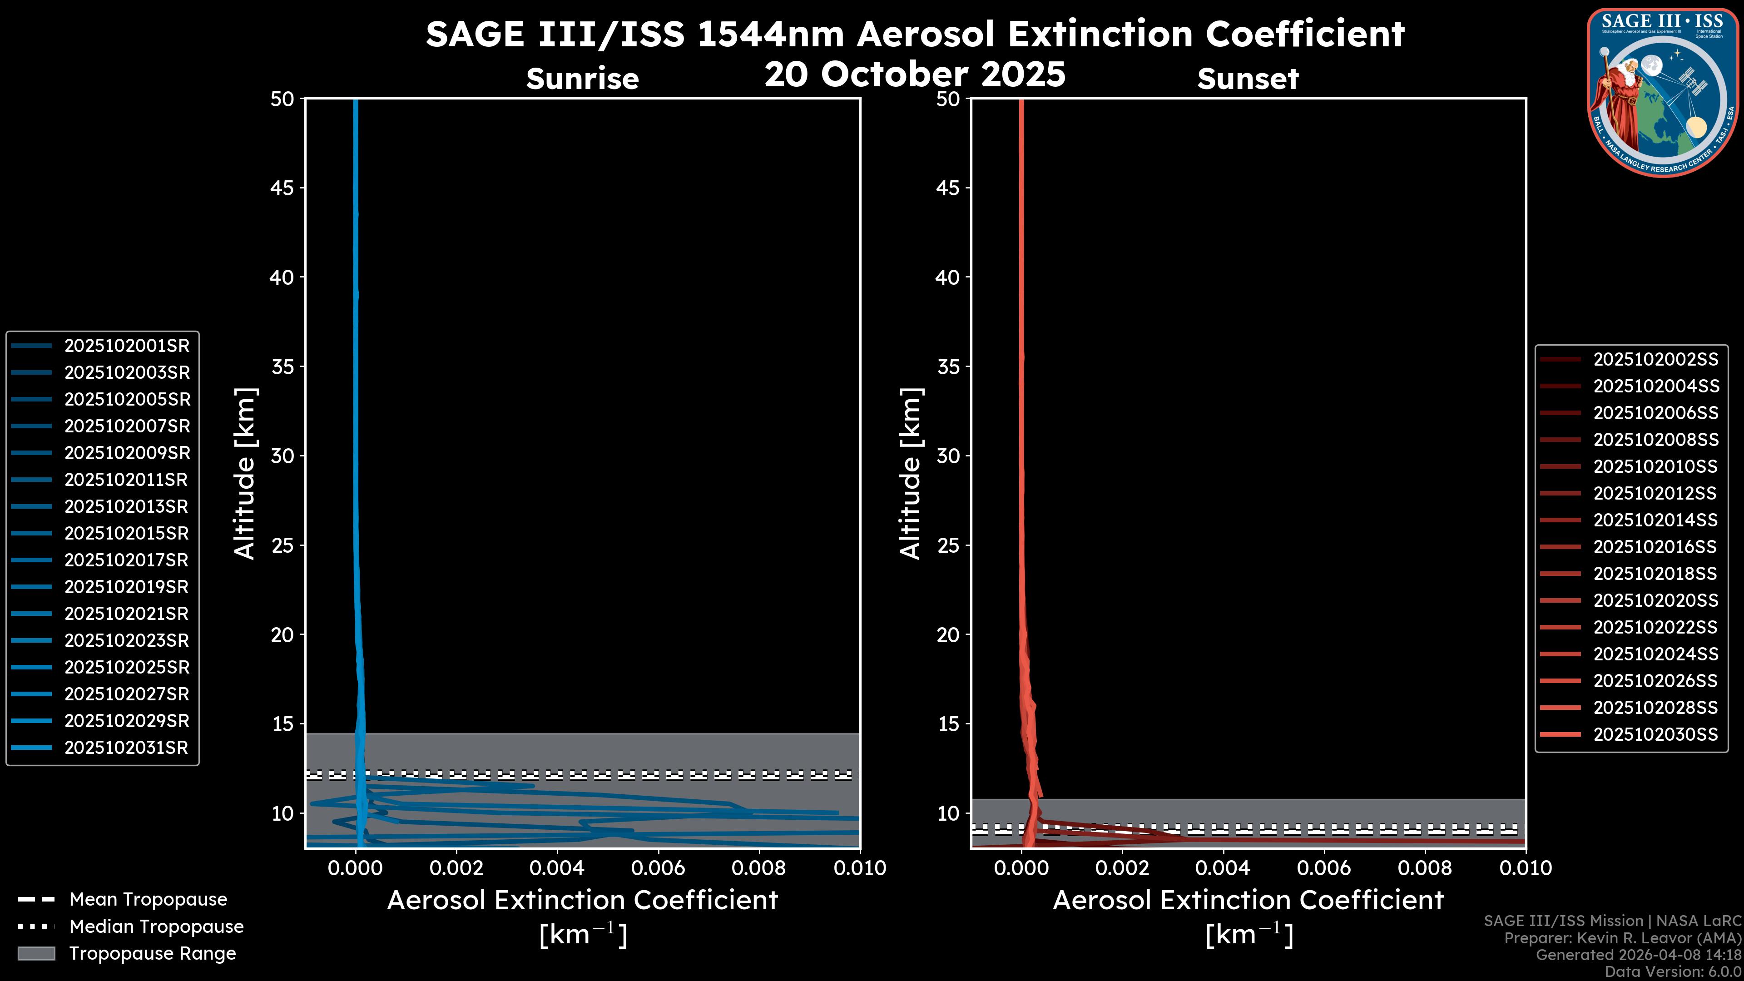
Task: Click the 2025102015SR legend entry
Action: [127, 534]
